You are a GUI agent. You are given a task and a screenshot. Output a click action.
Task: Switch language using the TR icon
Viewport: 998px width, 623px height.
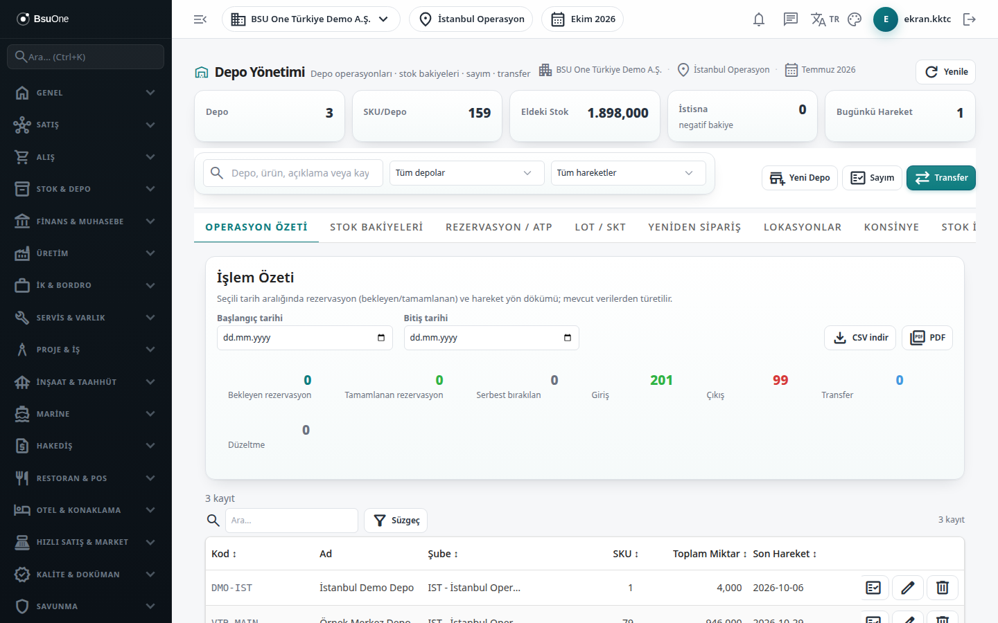[825, 19]
